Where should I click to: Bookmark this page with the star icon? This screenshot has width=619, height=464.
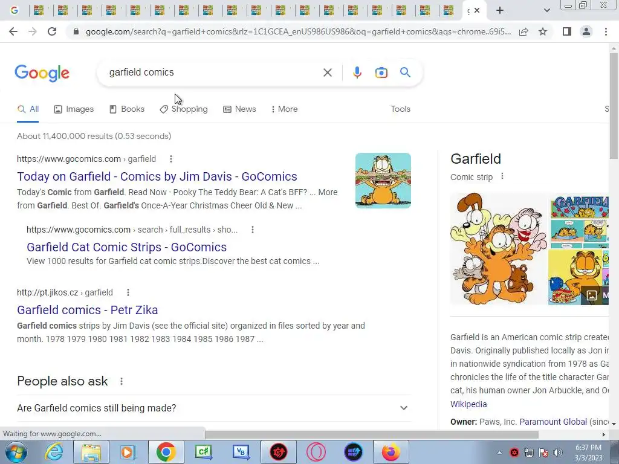coord(543,31)
